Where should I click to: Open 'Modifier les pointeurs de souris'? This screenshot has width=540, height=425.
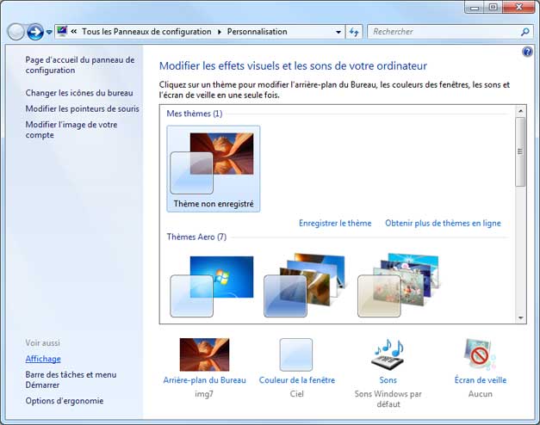pyautogui.click(x=83, y=108)
